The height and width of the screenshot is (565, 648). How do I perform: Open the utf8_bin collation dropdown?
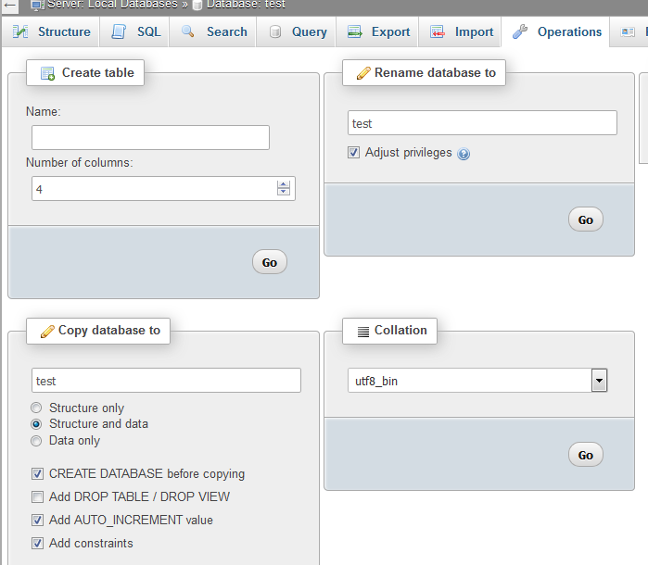pyautogui.click(x=599, y=380)
